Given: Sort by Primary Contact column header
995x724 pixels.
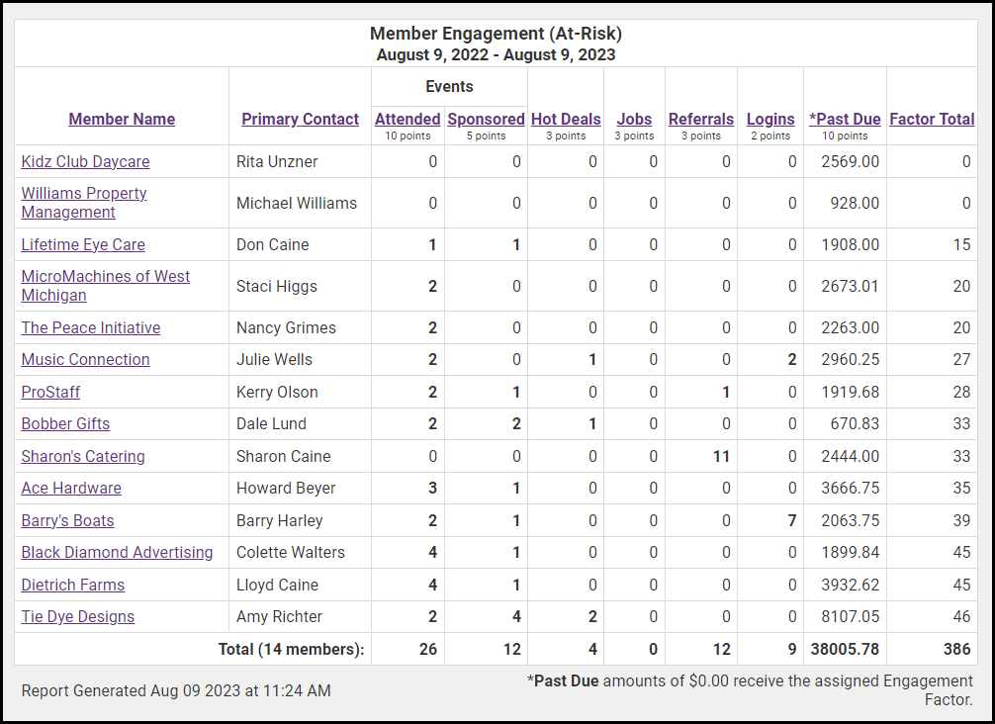Looking at the screenshot, I should pyautogui.click(x=300, y=119).
